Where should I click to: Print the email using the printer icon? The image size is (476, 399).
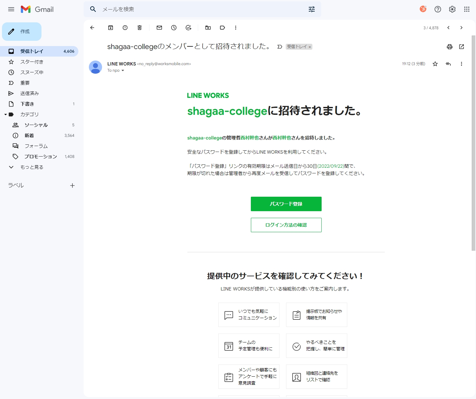(x=450, y=47)
